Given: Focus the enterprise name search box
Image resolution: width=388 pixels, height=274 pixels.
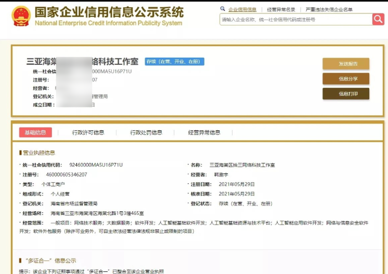Looking at the screenshot, I should (x=295, y=20).
